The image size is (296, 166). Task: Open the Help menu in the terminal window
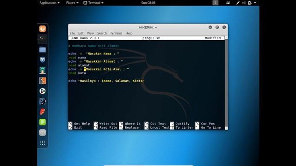(x=129, y=33)
